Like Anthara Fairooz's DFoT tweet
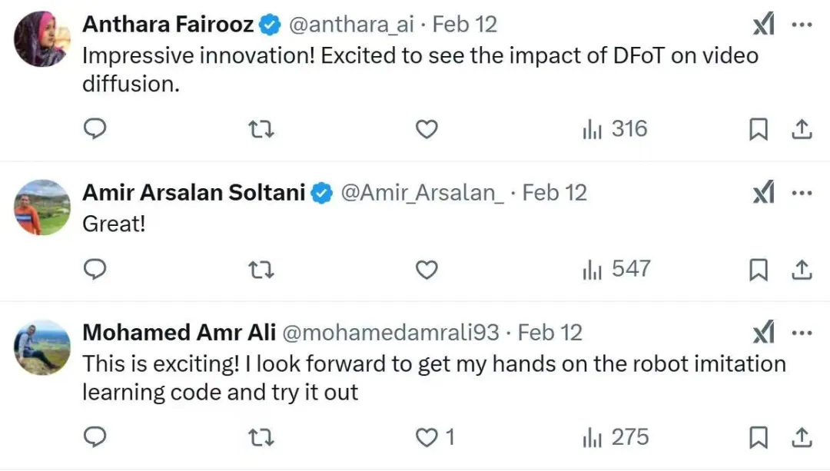The image size is (830, 471). [427, 130]
